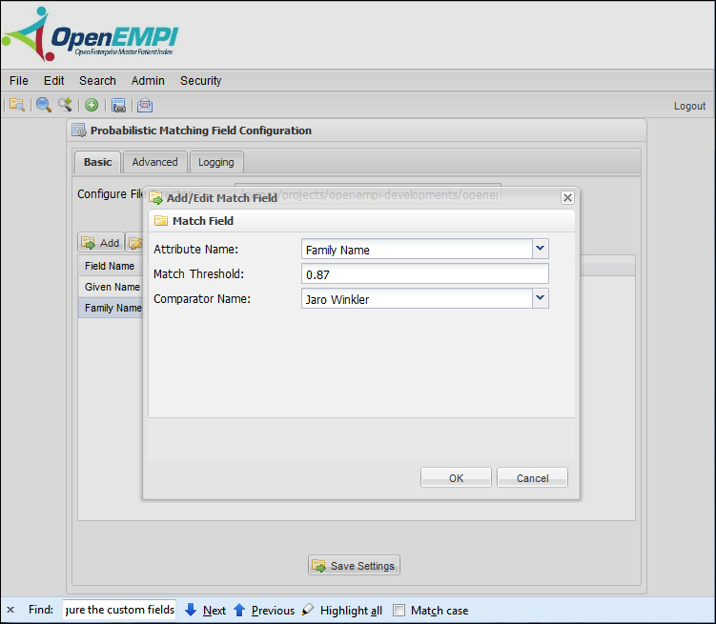
Task: Click the Find text input box
Action: click(x=119, y=610)
